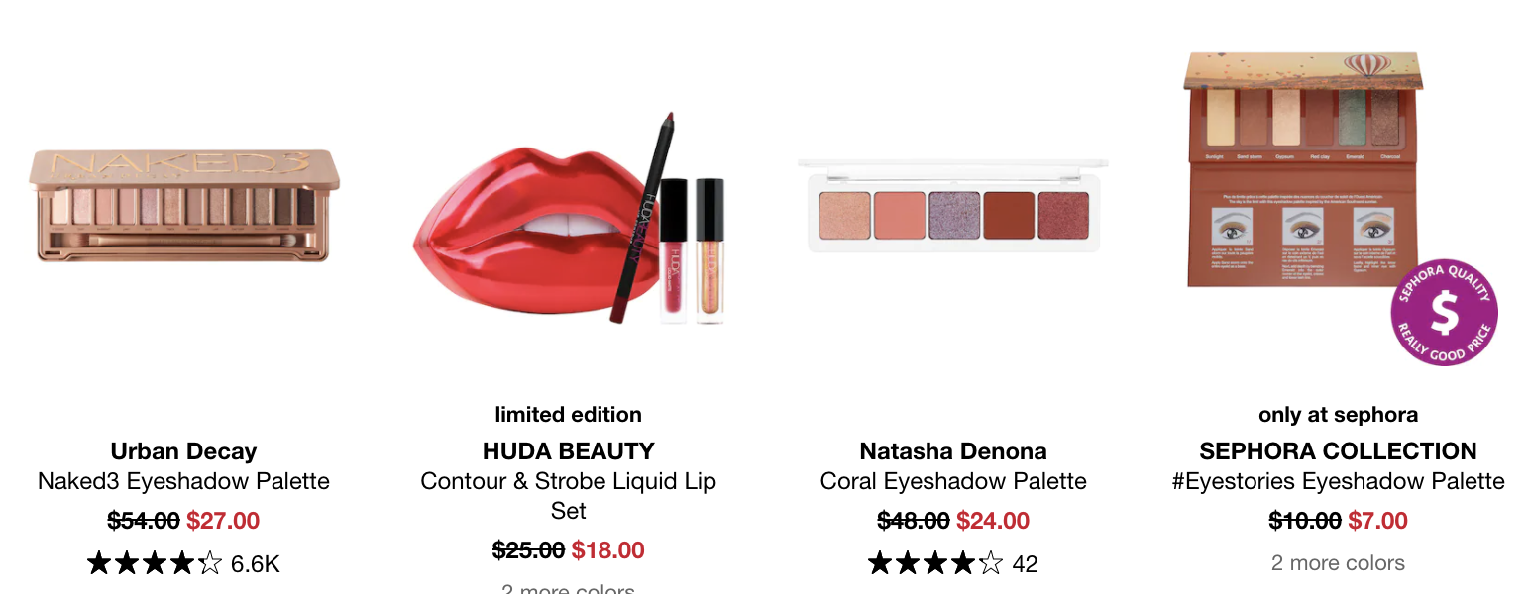
Task: Click the $27.00 sale price for Naked3
Action: [x=223, y=521]
